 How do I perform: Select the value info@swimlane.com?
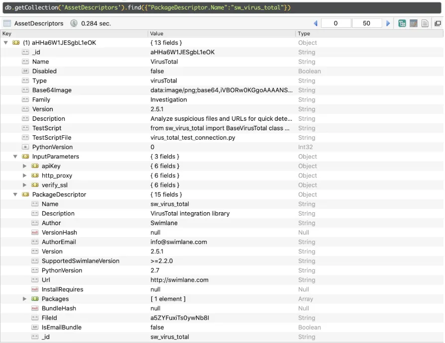179,242
